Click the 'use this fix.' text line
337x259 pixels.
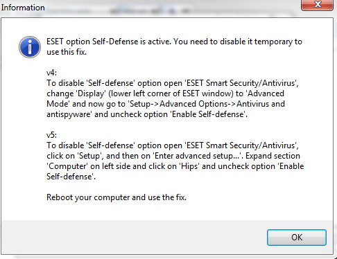coord(67,52)
